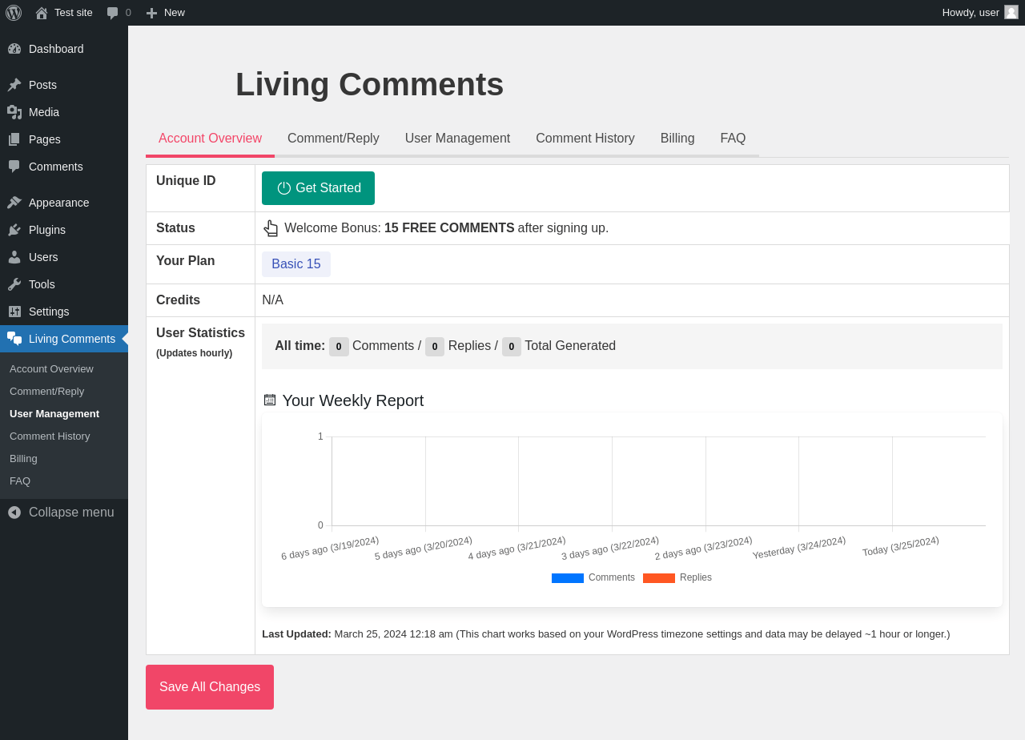
Task: Open the Howdy, user account menu
Action: click(979, 13)
